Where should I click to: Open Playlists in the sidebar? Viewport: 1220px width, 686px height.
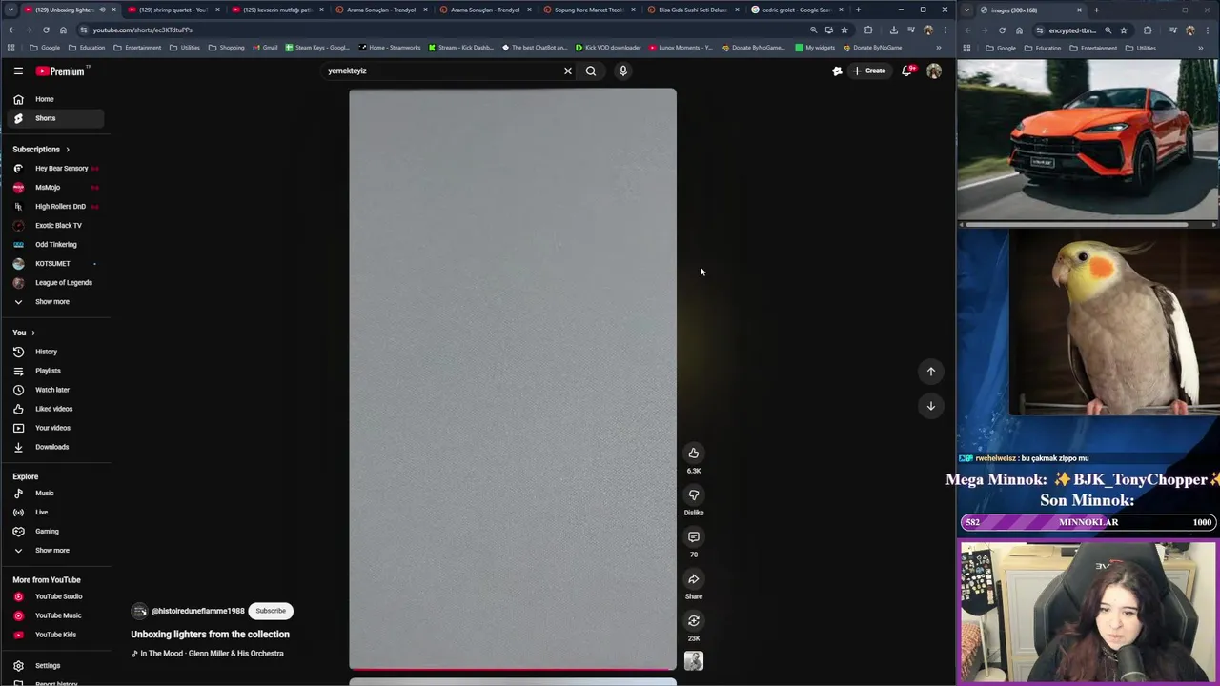[x=57, y=371]
